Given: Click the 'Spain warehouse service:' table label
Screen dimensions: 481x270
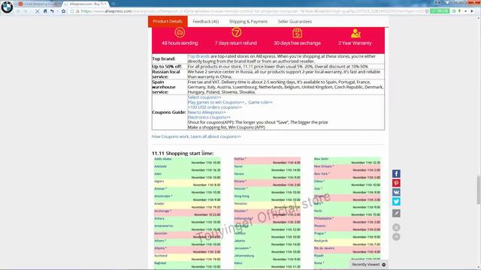Looking at the screenshot, I should click(164, 87).
